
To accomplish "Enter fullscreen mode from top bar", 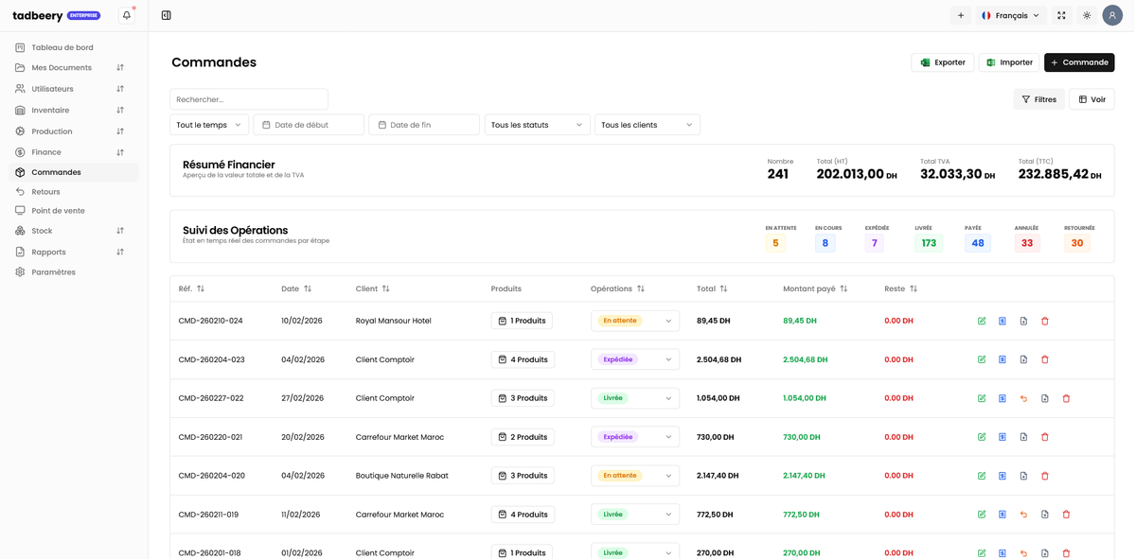I will (x=1061, y=15).
